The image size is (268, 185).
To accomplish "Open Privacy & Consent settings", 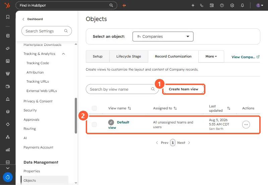I will 38,101.
